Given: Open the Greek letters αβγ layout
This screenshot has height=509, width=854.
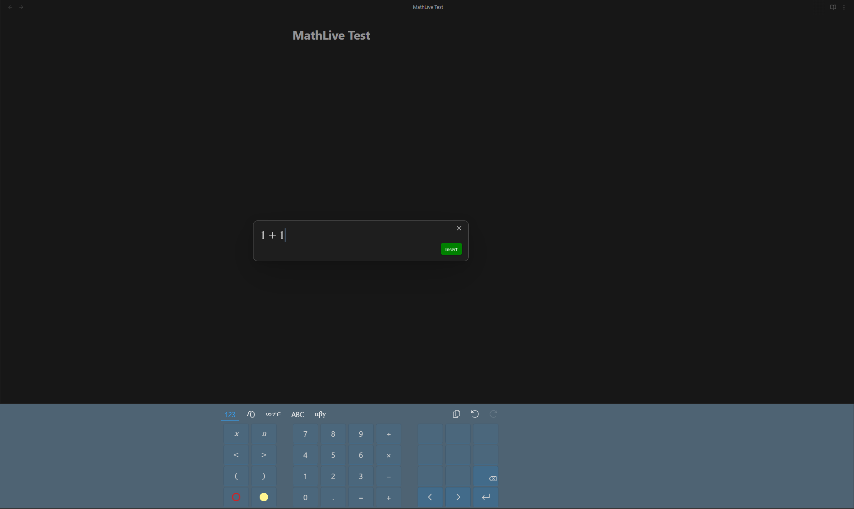Looking at the screenshot, I should pyautogui.click(x=320, y=414).
